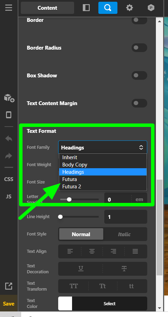The image size is (168, 317).
Task: Turn on the Box Shadow toggle
Action: 139,75
